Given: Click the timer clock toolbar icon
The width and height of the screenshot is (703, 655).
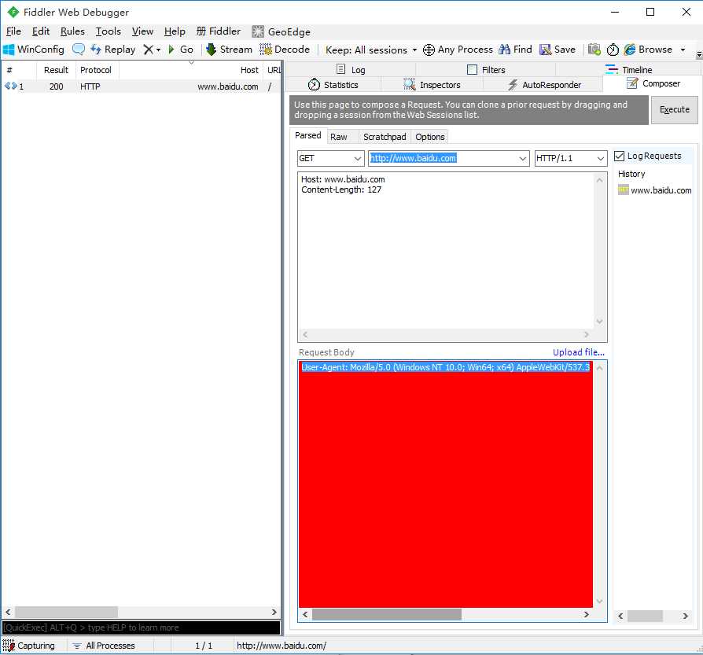Looking at the screenshot, I should tap(613, 50).
